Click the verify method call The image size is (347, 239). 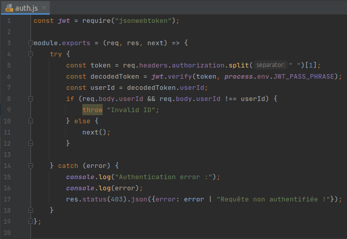click(x=180, y=77)
